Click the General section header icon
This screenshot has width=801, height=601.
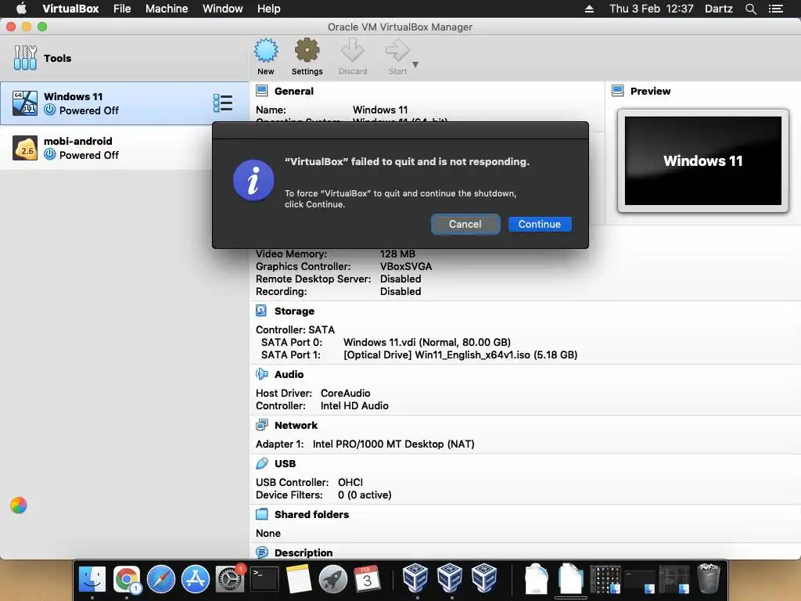tap(261, 91)
